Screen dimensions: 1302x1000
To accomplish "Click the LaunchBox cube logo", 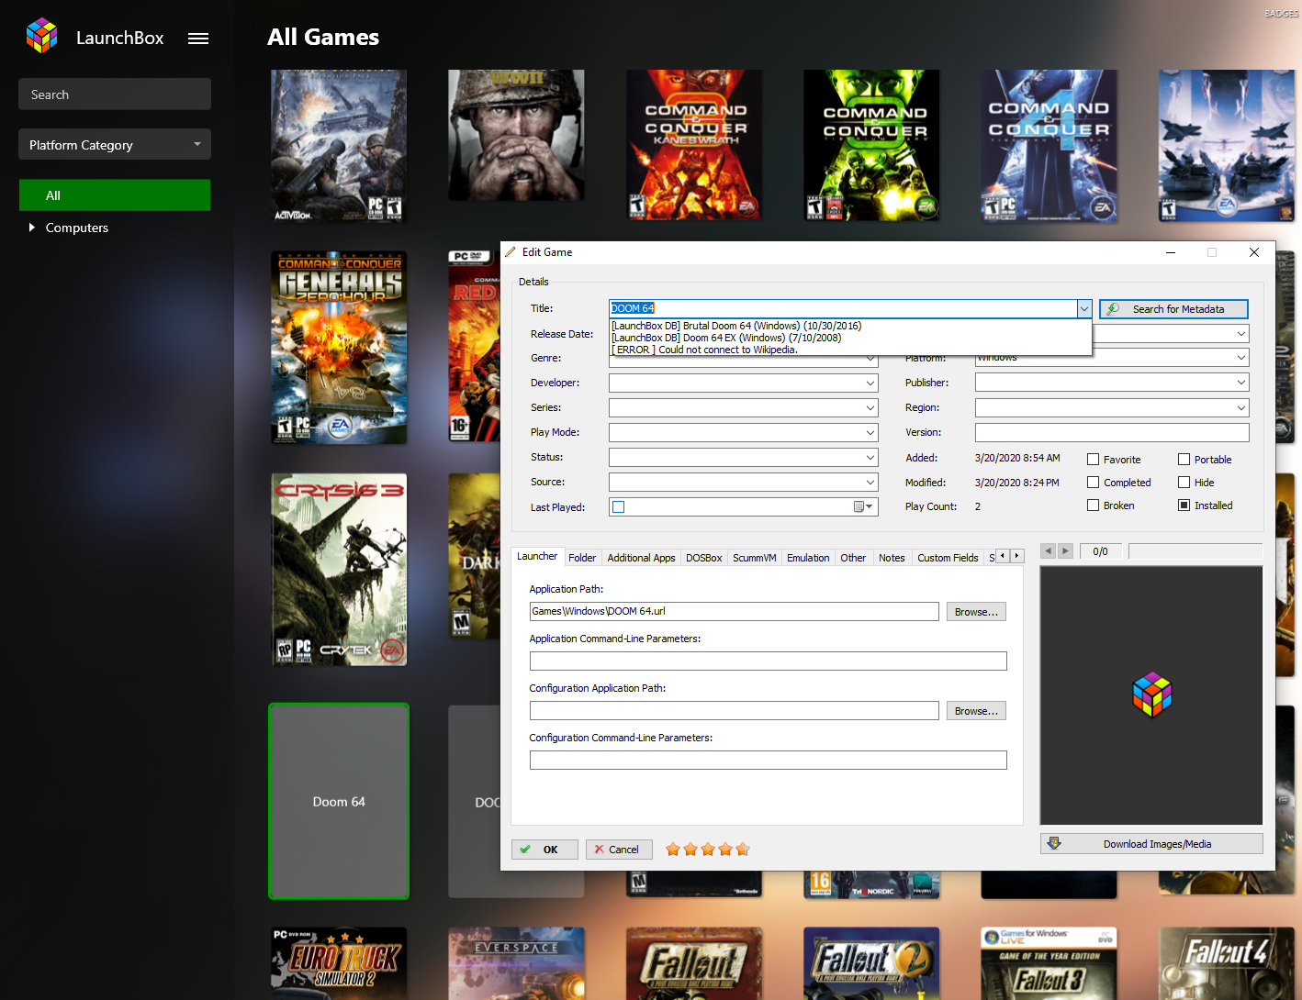I will pyautogui.click(x=42, y=36).
